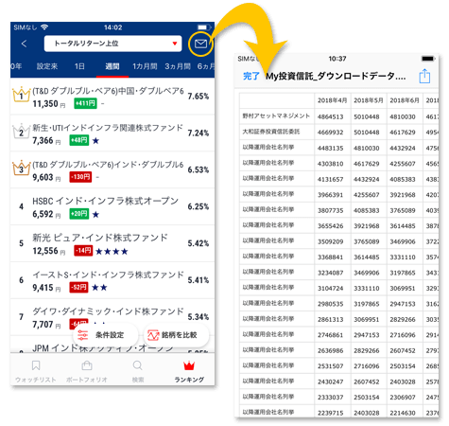Switch to the ポートフォリオ bottom tab
The height and width of the screenshot is (426, 449).
[87, 371]
